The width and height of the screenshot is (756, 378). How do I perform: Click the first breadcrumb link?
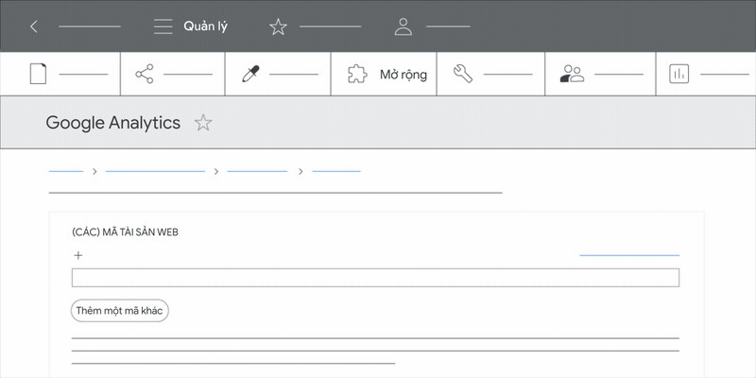[x=66, y=171]
